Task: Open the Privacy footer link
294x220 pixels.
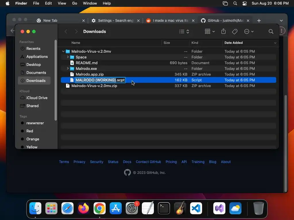Action: [79, 162]
